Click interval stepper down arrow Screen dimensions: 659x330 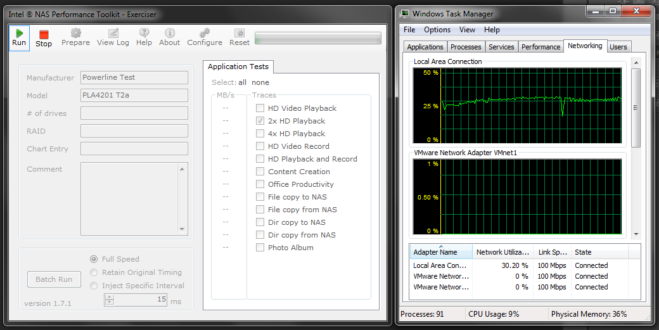(x=109, y=302)
